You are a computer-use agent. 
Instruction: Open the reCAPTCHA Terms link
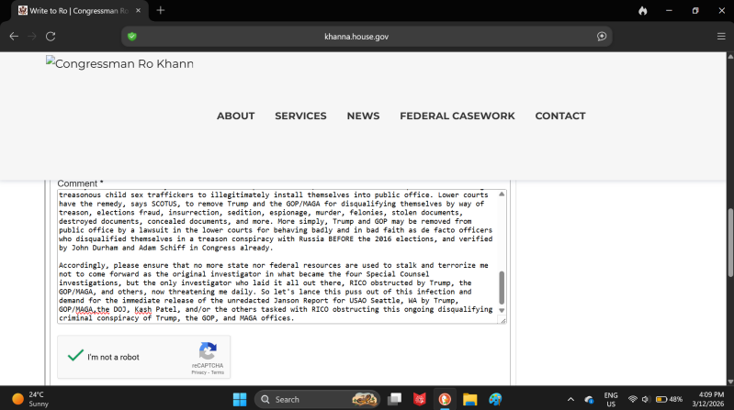[218, 372]
